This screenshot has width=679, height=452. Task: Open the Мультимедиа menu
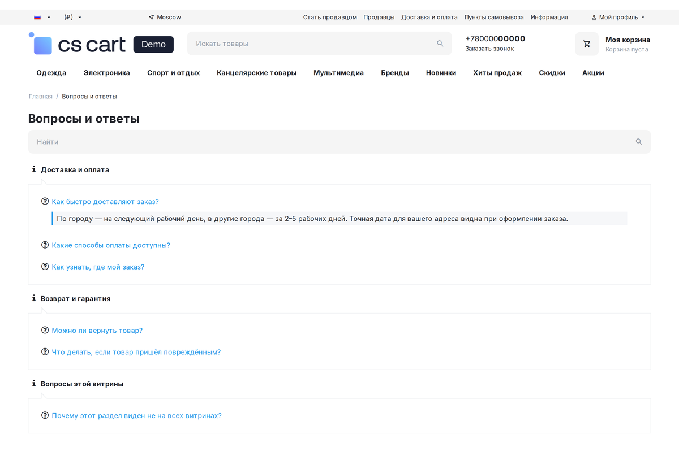click(x=339, y=73)
